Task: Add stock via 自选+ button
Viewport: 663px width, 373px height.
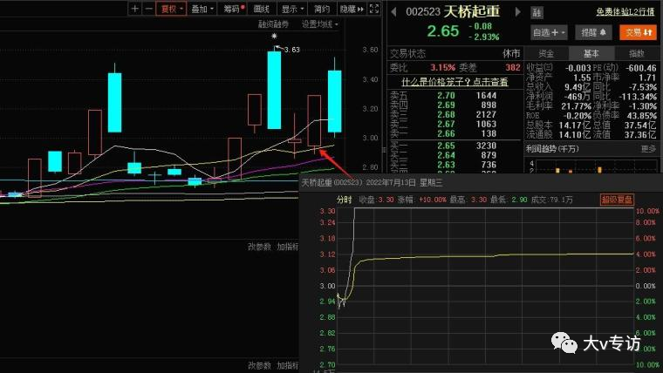Action: (x=549, y=32)
